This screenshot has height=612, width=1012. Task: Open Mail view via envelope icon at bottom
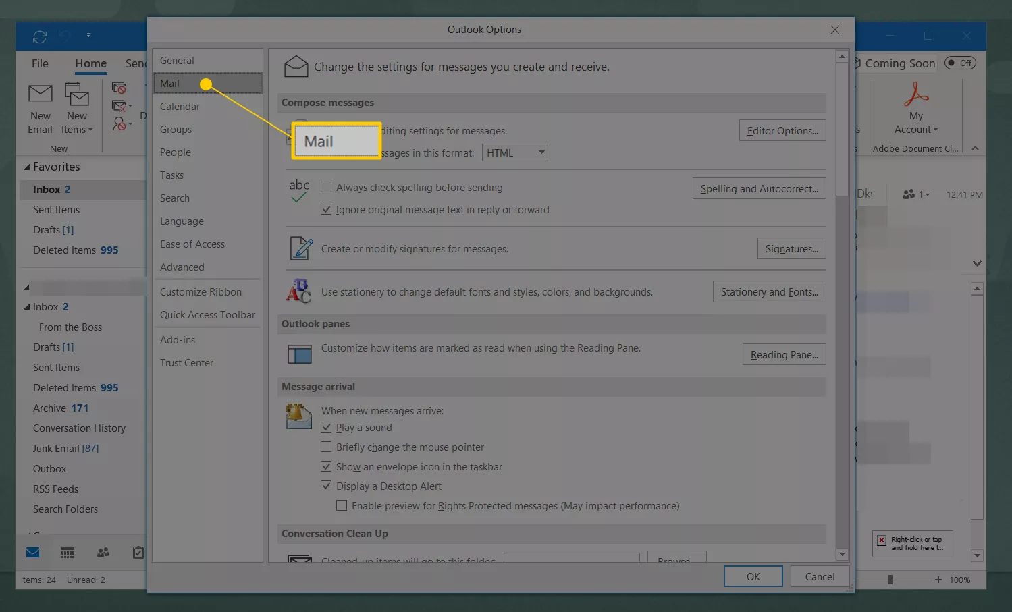coord(32,553)
